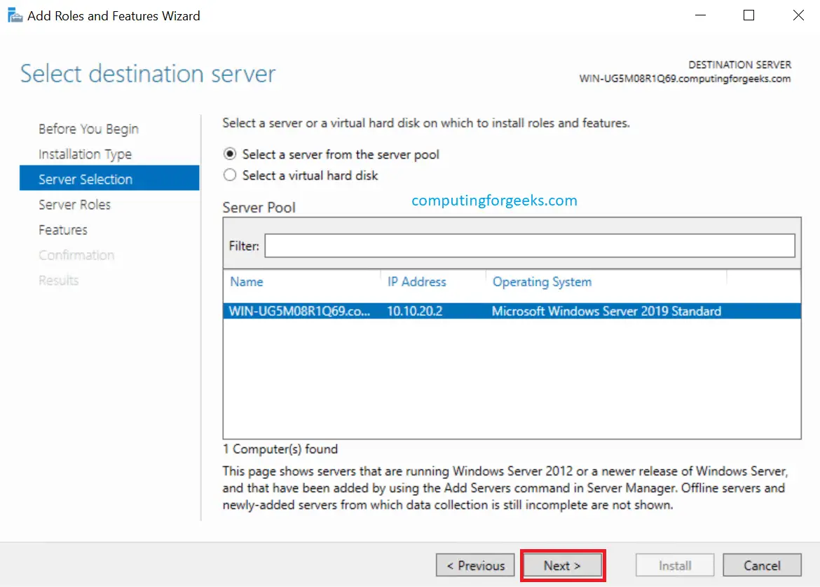Open the Before You Begin step

pos(88,129)
